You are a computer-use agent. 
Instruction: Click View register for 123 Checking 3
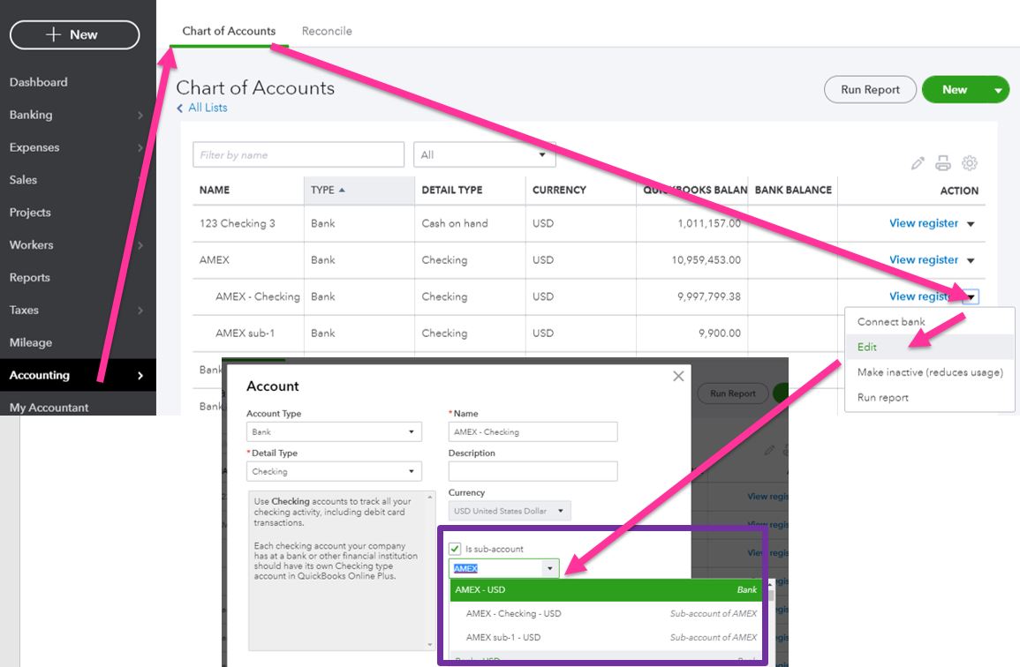point(924,223)
